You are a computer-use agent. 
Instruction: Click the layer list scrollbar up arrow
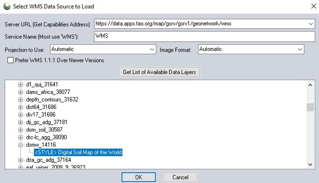click(310, 85)
